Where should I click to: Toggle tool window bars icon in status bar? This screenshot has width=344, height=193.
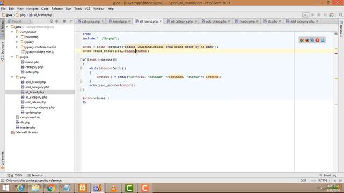2,181
